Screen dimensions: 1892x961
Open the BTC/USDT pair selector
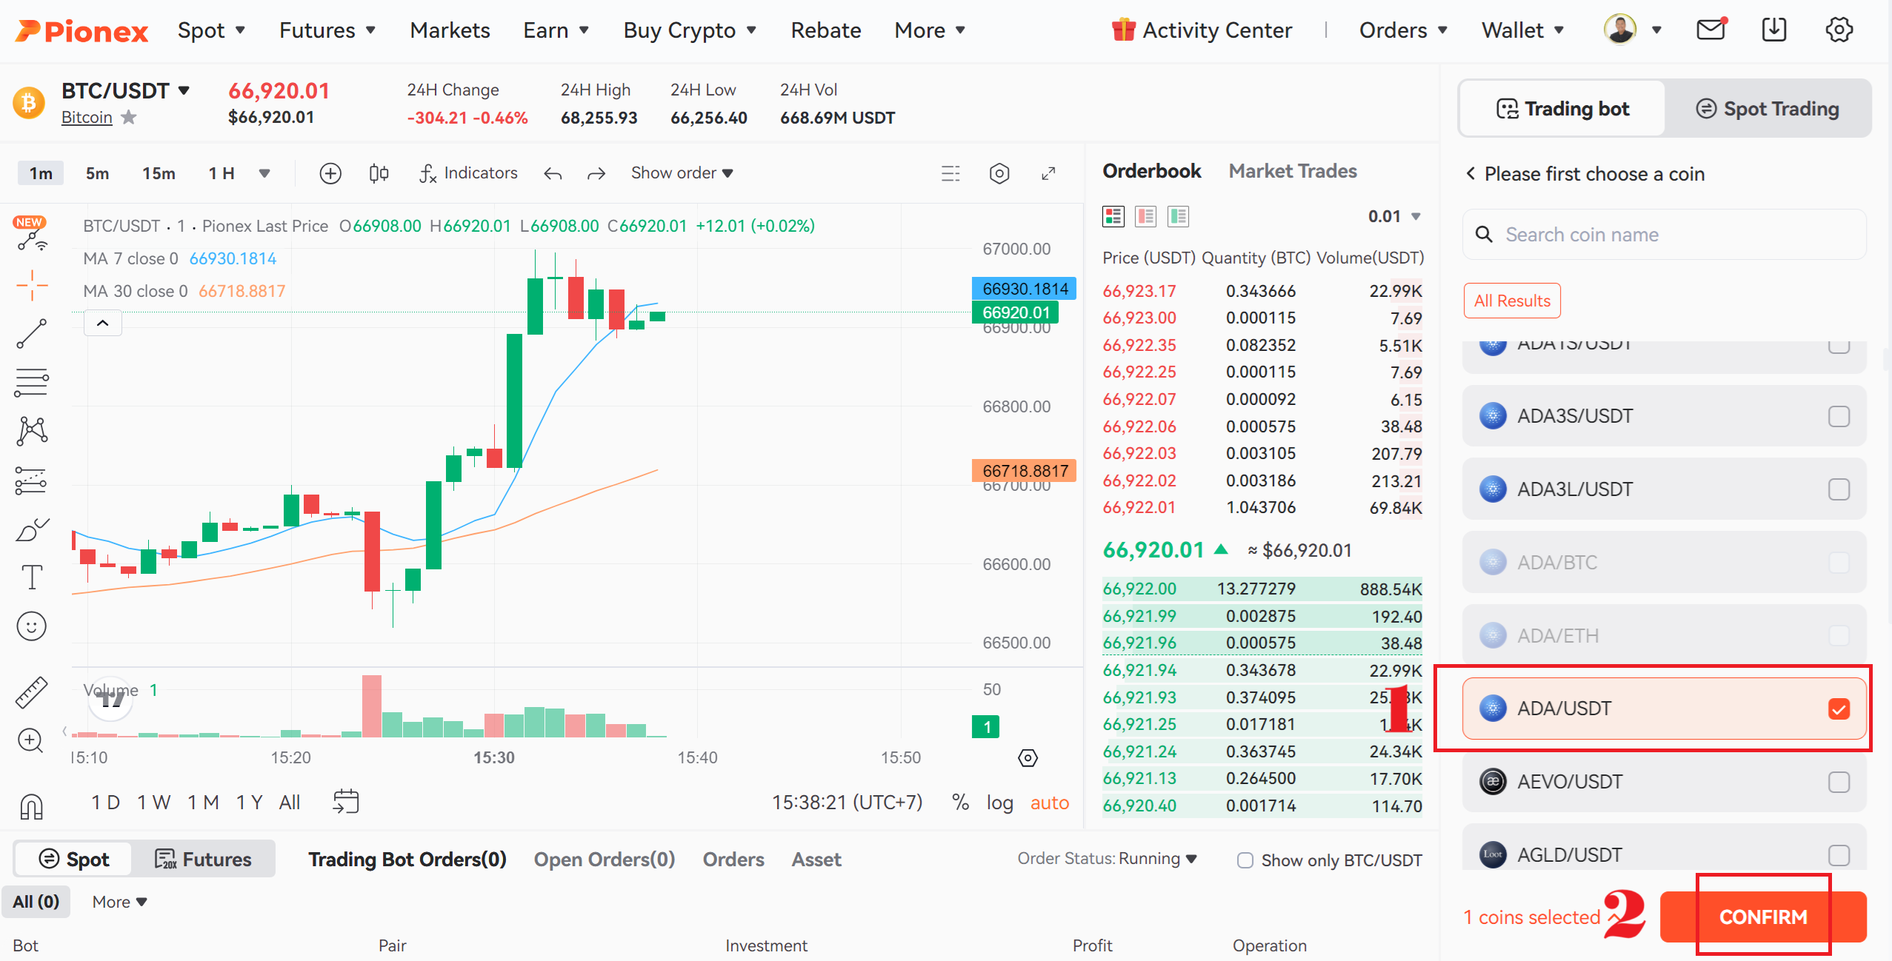click(126, 90)
